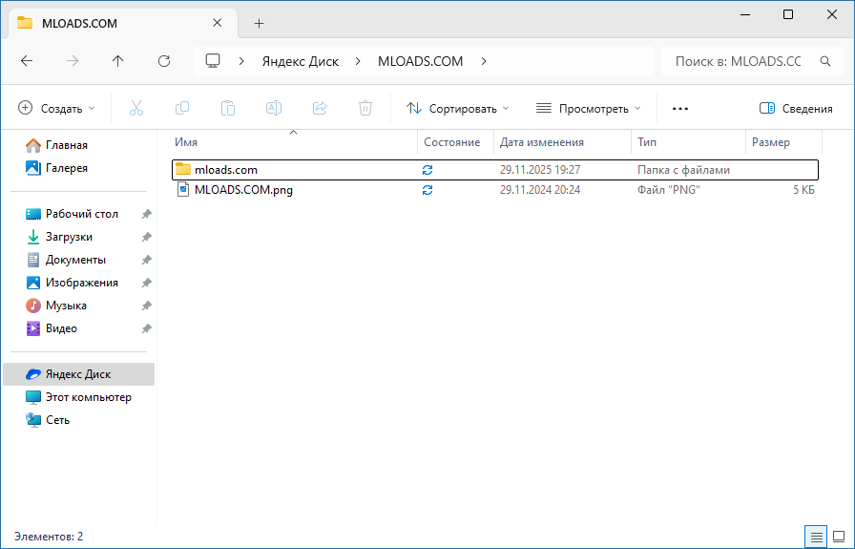
Task: Open the Просмотреть view options
Action: click(x=588, y=109)
